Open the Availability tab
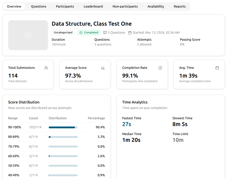The width and height of the screenshot is (227, 179). 156,7
